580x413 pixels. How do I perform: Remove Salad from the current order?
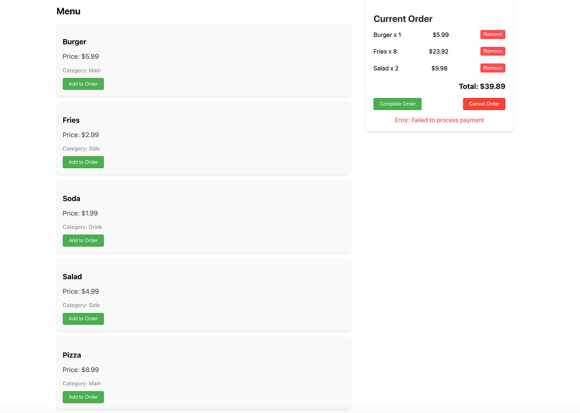493,68
